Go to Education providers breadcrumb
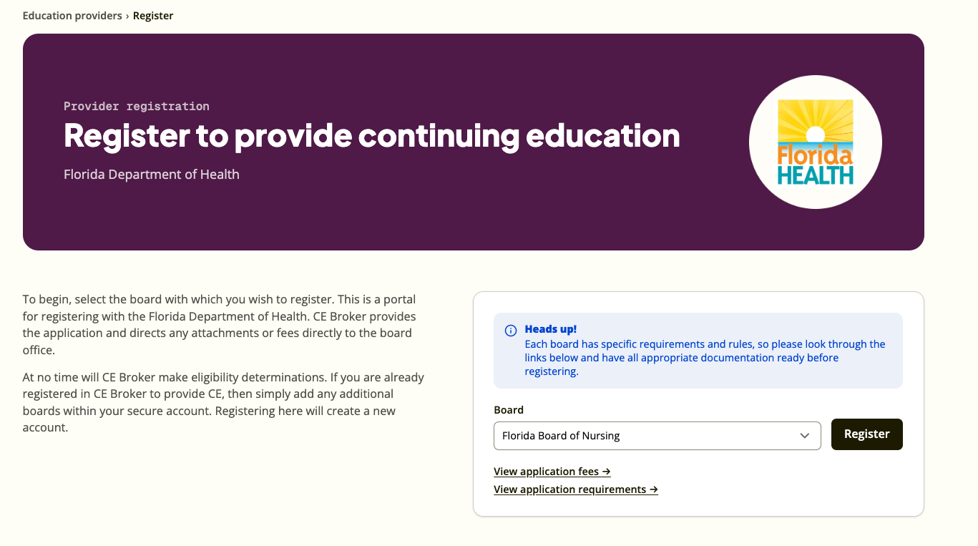This screenshot has height=546, width=978. 72,16
